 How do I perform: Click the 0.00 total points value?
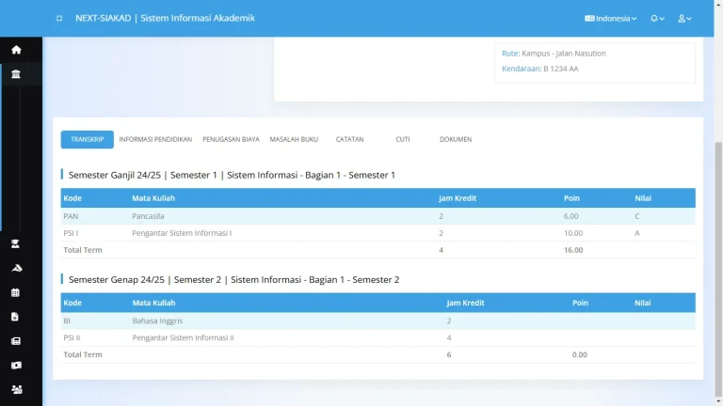[580, 354]
